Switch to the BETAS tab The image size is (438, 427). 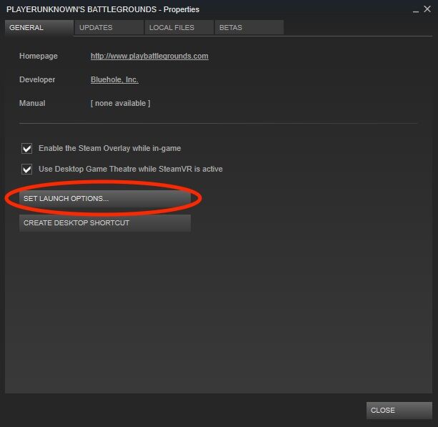249,27
